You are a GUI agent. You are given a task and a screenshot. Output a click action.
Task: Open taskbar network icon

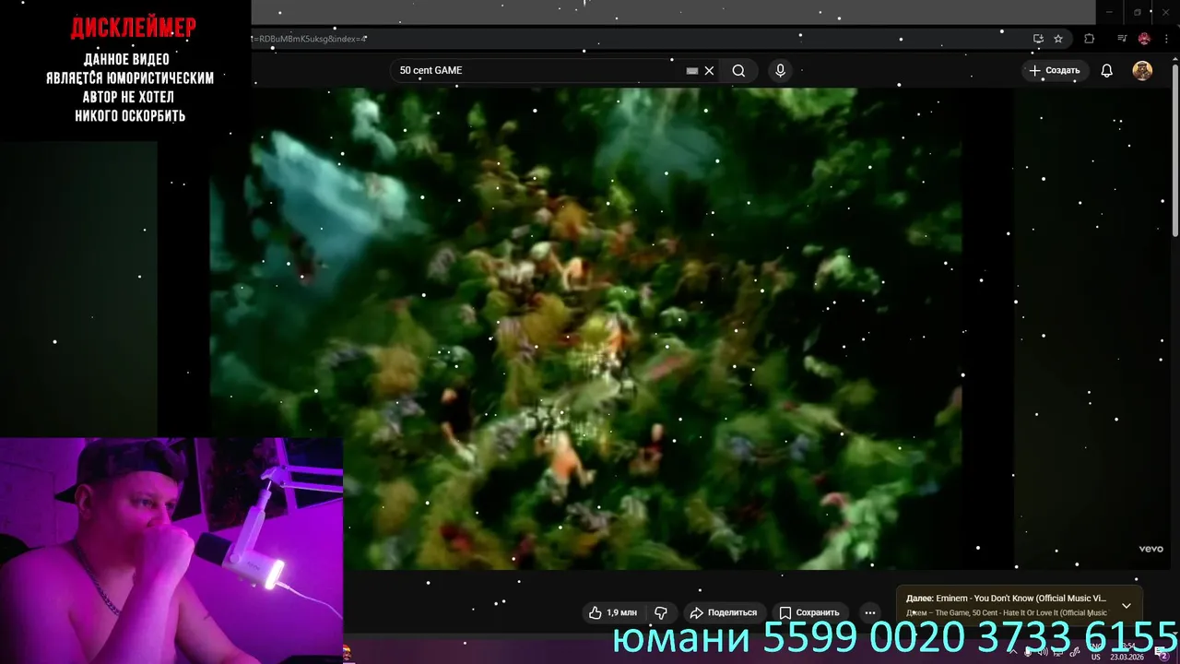[x=1058, y=652]
